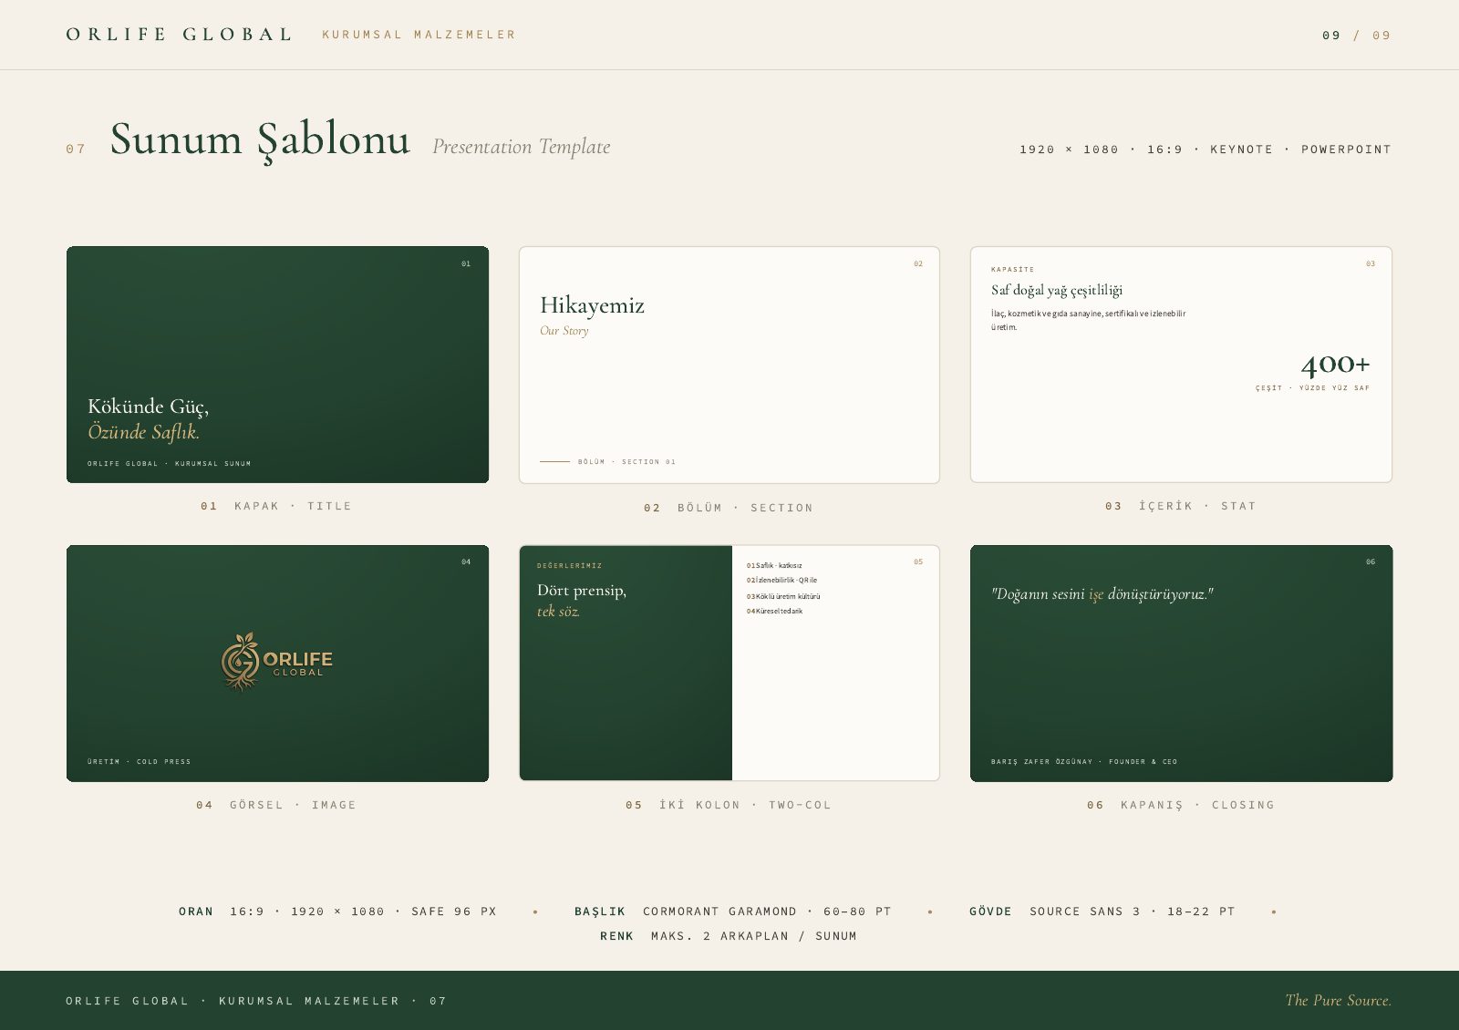1459x1030 pixels.
Task: Click the 'DEĞERLERİMİZ' label on slide five
Action: pyautogui.click(x=570, y=566)
